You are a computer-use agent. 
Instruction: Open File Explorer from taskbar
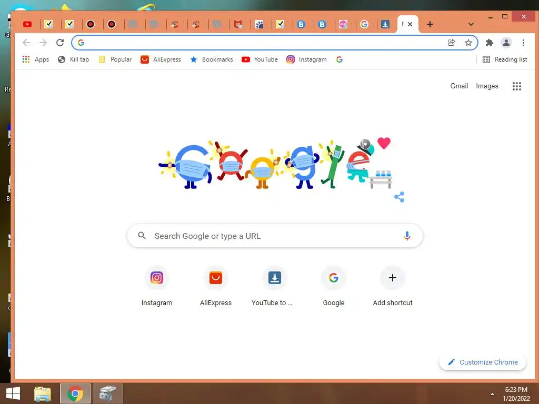[43, 393]
